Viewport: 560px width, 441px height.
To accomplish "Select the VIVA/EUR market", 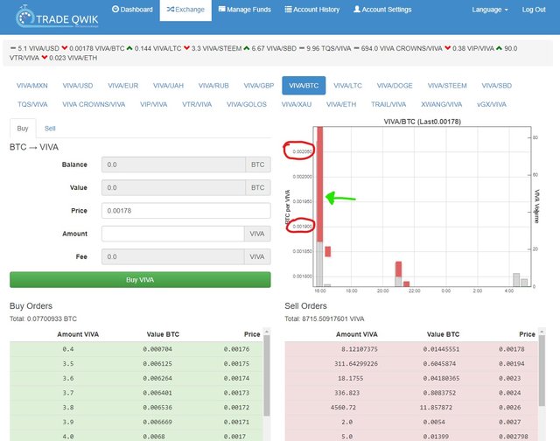I will (122, 86).
